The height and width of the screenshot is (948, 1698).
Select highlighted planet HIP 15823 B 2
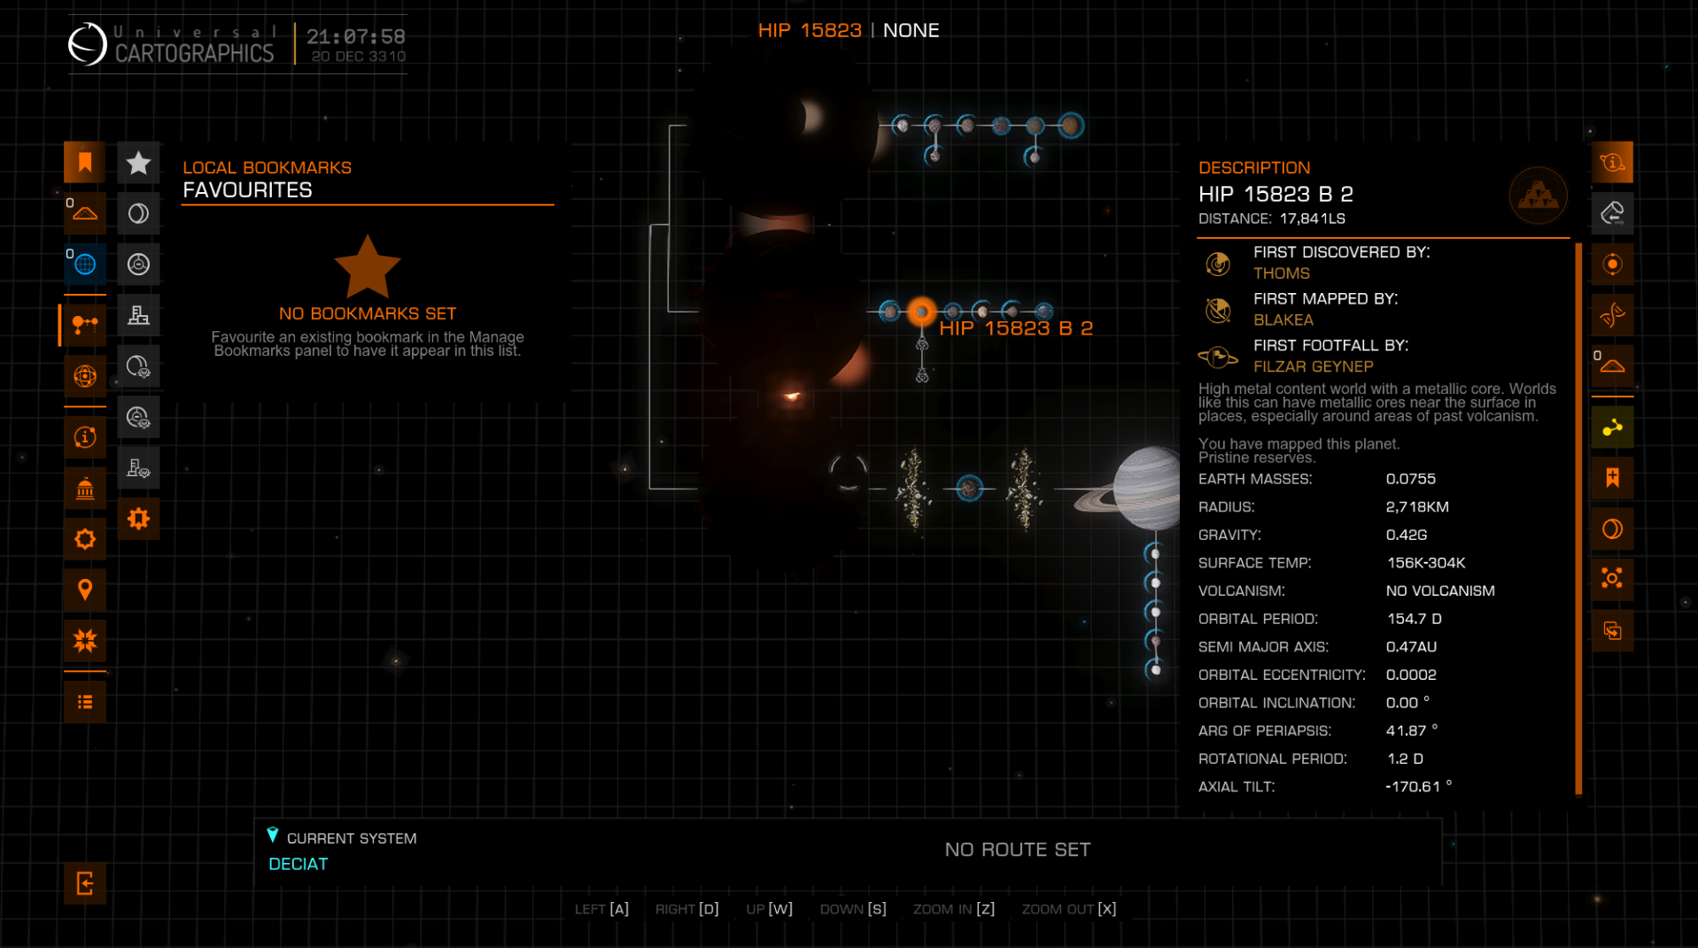click(x=922, y=312)
